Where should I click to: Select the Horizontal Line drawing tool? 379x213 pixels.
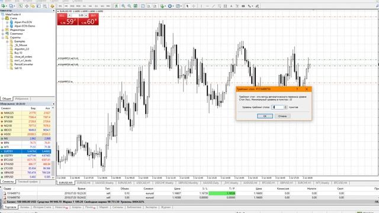pyautogui.click(x=207, y=6)
